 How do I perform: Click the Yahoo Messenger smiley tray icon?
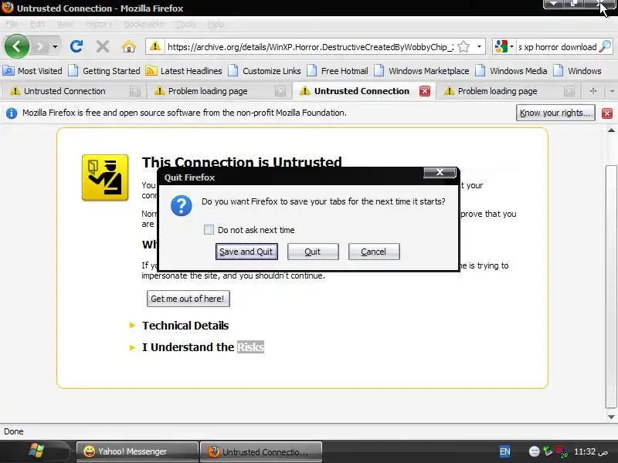click(534, 451)
